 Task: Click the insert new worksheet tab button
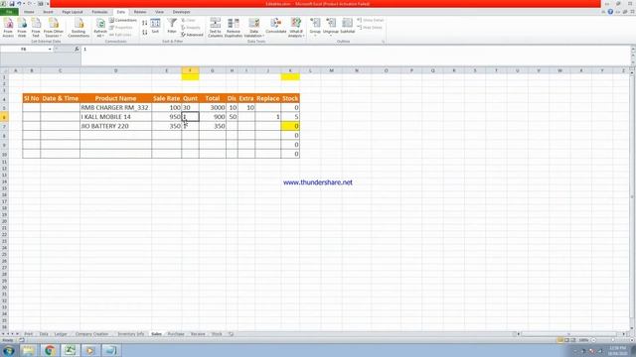click(232, 334)
